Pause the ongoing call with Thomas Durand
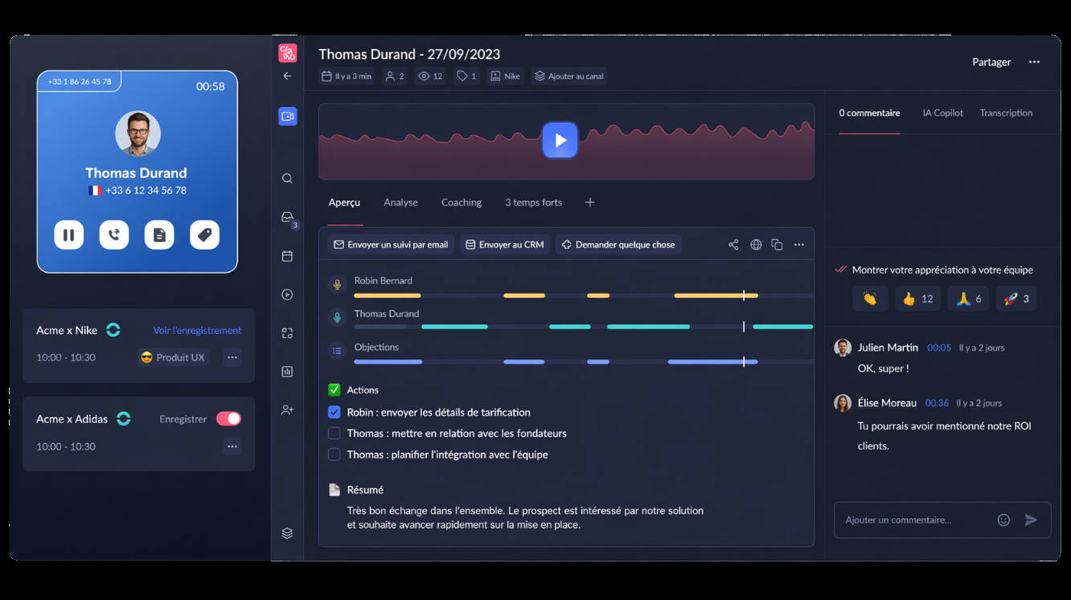Screen dimensions: 1071x600 point(68,235)
